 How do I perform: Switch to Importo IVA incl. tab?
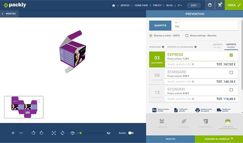[218, 46]
